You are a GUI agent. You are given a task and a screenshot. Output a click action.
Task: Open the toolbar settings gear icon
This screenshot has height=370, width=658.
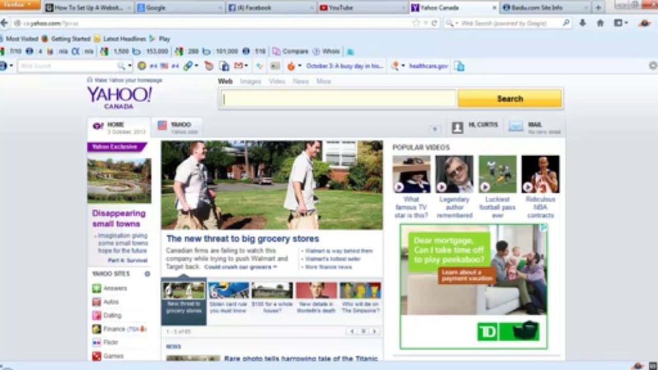pyautogui.click(x=653, y=66)
